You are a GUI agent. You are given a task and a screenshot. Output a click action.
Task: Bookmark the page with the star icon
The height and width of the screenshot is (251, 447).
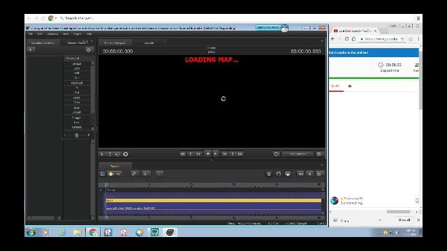(x=402, y=39)
